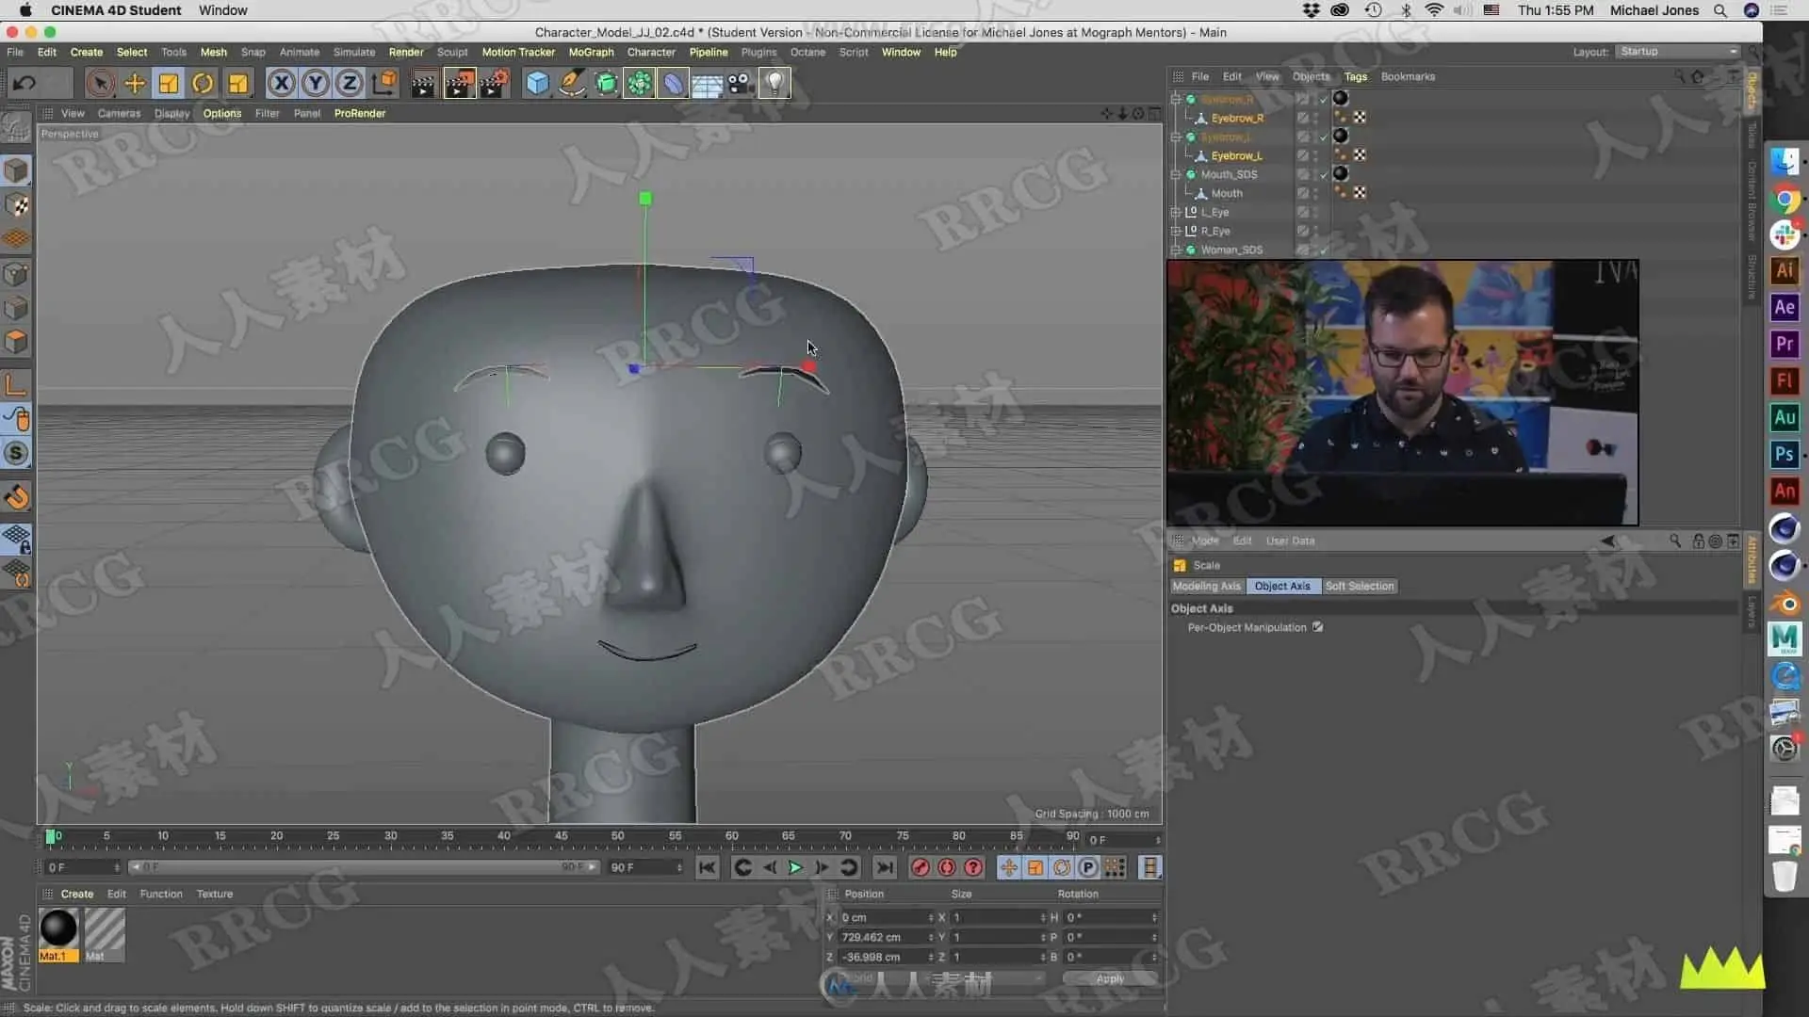Click the Render to Picture Viewer icon
This screenshot has width=1809, height=1017.
[x=459, y=84]
